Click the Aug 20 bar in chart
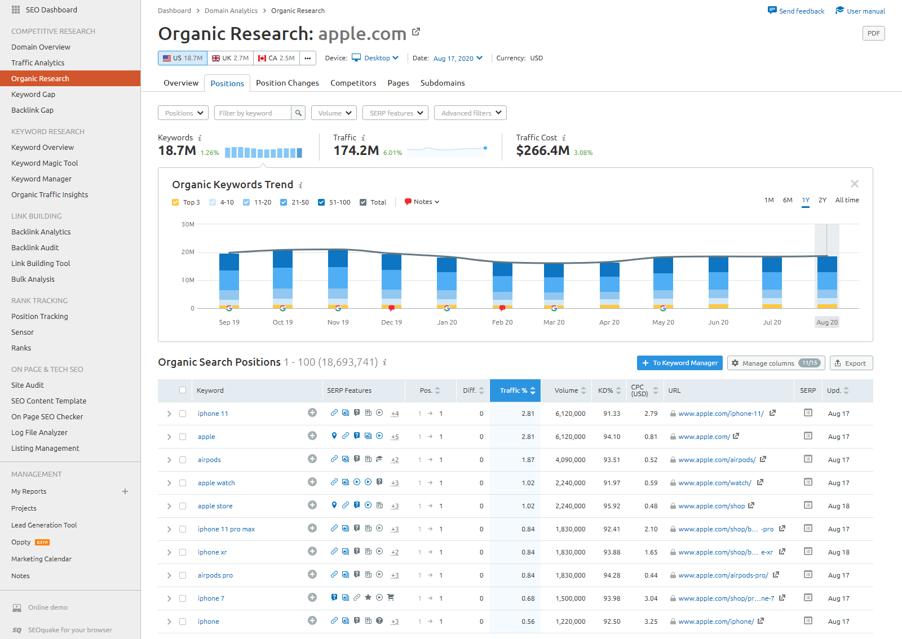Image resolution: width=902 pixels, height=639 pixels. point(827,282)
